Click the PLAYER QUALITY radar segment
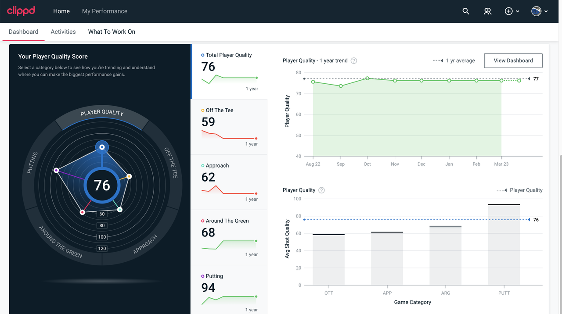 102,113
